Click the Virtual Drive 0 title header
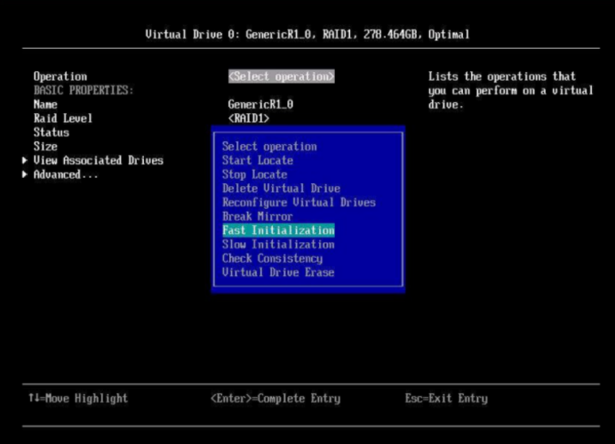This screenshot has height=444, width=615. pos(307,35)
